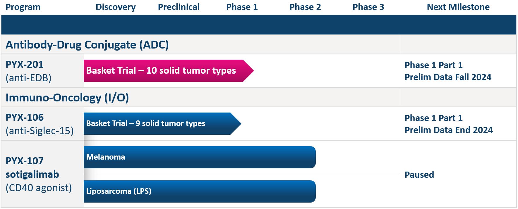Click the pink 10 solid tumor types bar
This screenshot has height=209, width=518.
click(164, 71)
